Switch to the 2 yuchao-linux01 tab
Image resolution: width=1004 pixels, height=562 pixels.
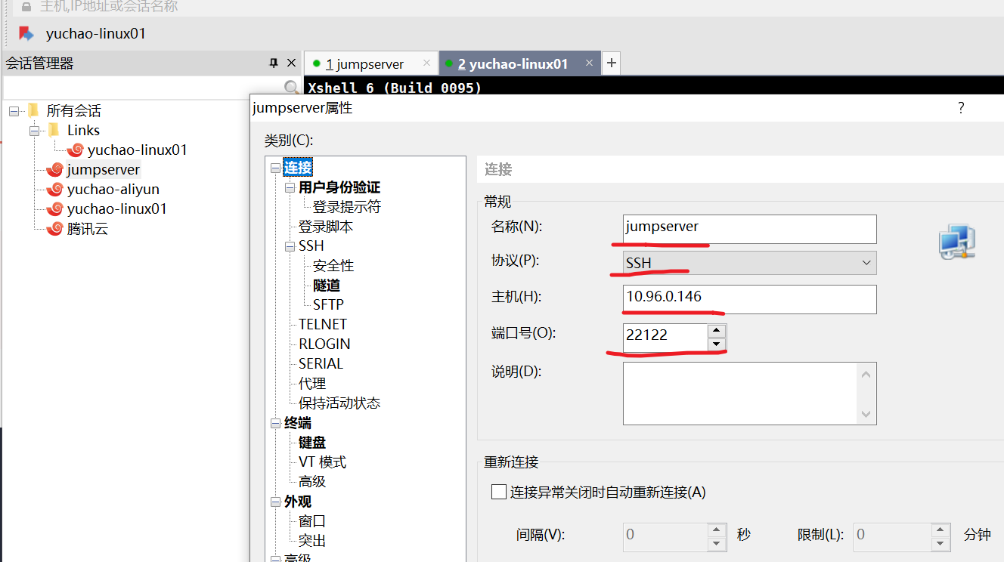(513, 64)
